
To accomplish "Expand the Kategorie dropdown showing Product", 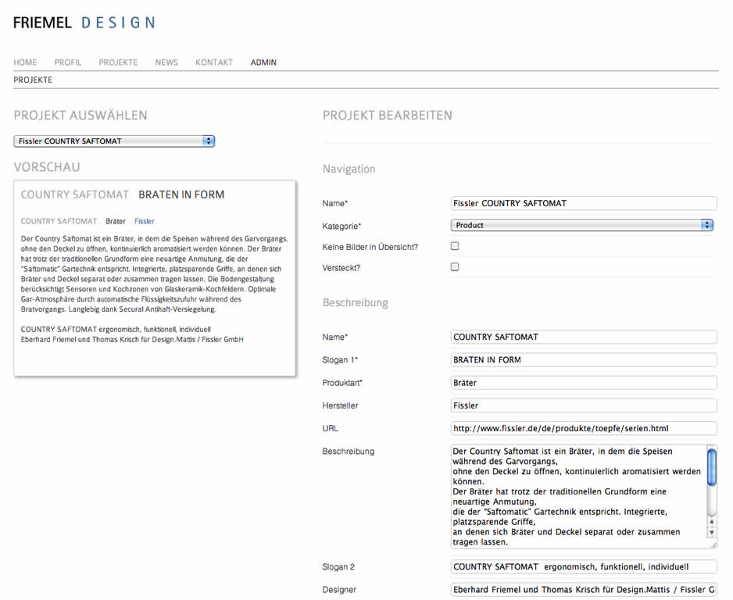I will [x=582, y=225].
